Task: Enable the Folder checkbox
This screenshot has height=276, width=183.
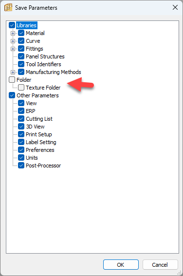Action: (x=12, y=80)
